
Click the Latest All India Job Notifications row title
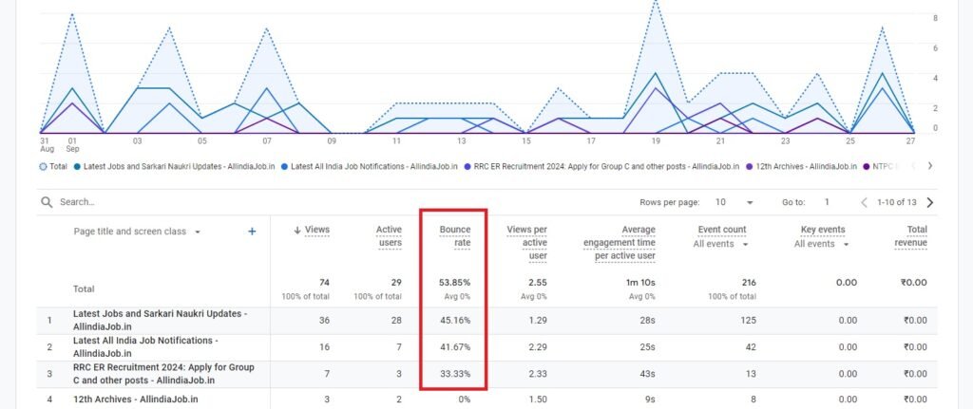click(x=145, y=347)
